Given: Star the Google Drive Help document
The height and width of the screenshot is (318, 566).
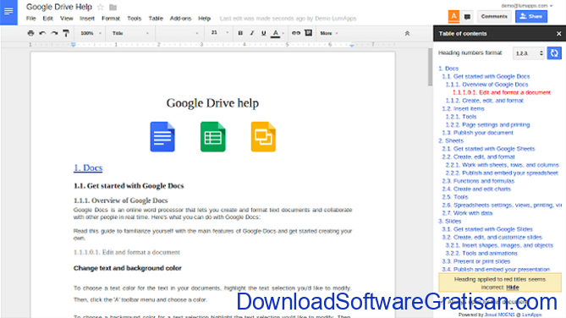Looking at the screenshot, I should click(101, 8).
